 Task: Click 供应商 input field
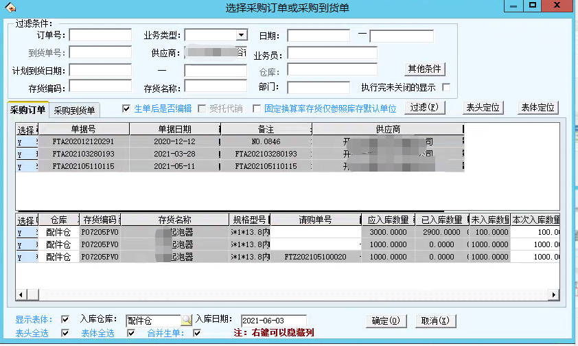coord(216,53)
